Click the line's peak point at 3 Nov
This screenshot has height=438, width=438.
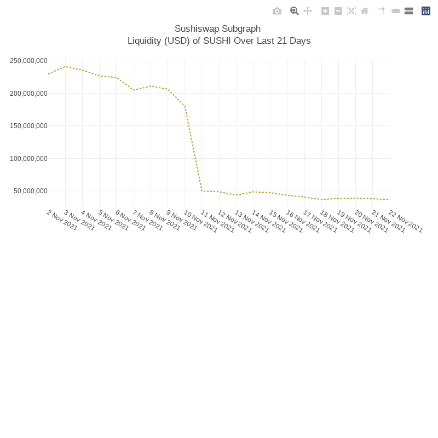(66, 66)
